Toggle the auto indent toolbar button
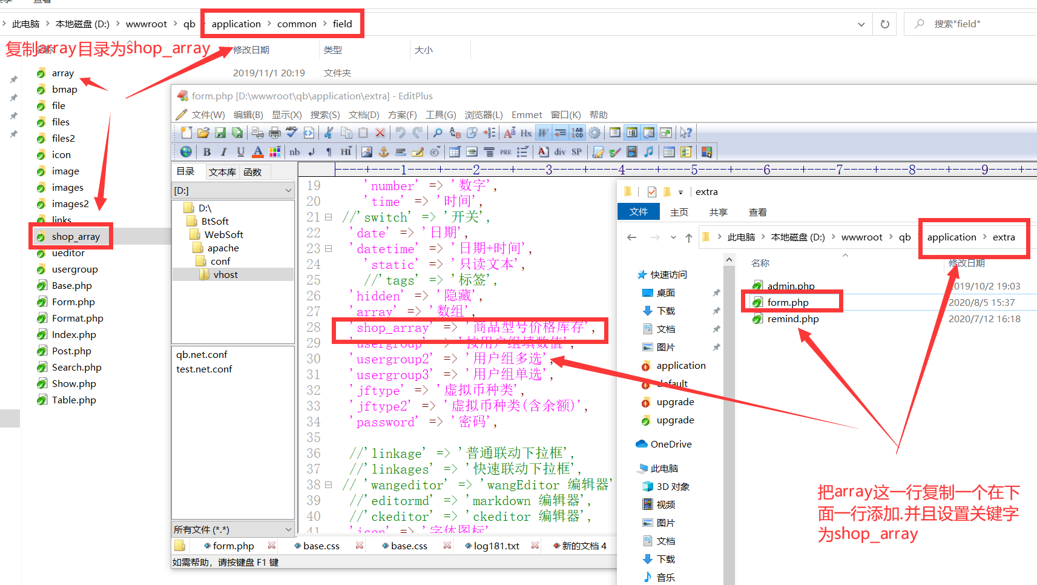The height and width of the screenshot is (585, 1037). [x=561, y=133]
